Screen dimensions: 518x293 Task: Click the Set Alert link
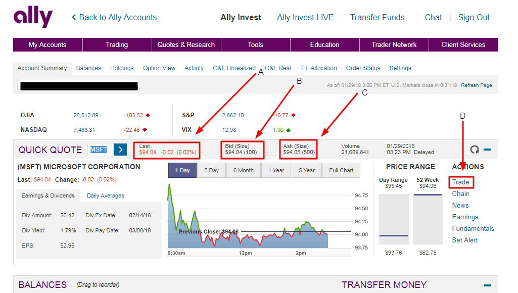(464, 240)
